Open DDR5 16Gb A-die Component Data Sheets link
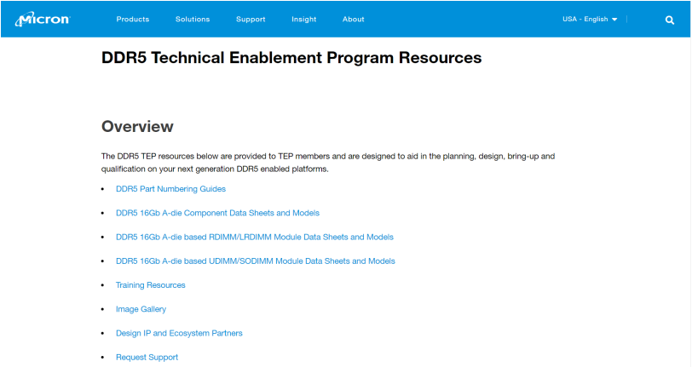This screenshot has height=367, width=692. pos(217,213)
